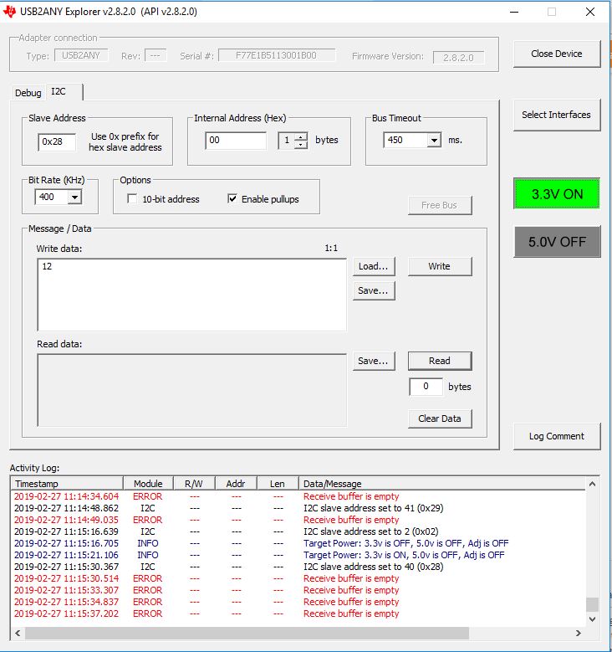Click the Slave Address input field
This screenshot has width=612, height=652.
[x=57, y=141]
